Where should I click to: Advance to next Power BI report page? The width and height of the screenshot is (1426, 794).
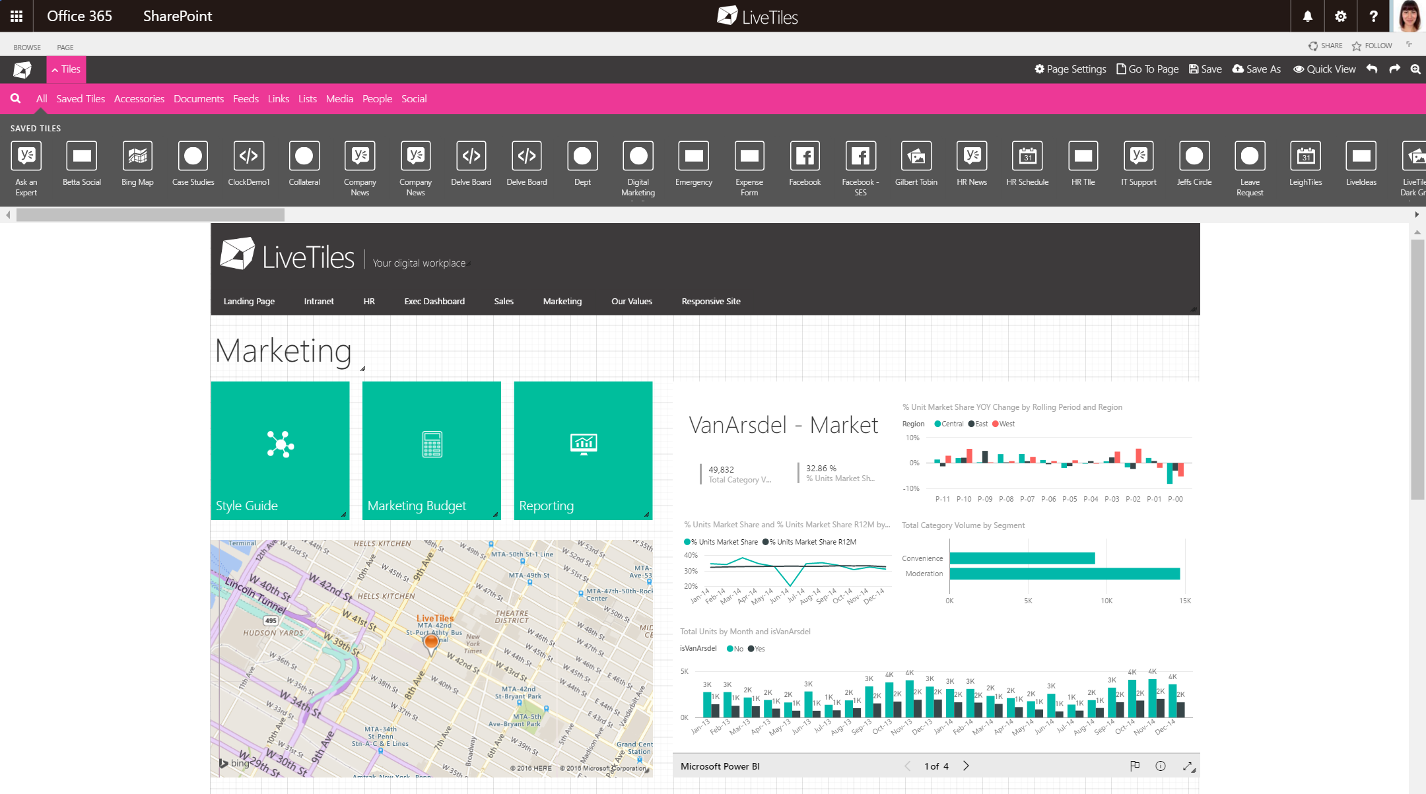point(966,766)
